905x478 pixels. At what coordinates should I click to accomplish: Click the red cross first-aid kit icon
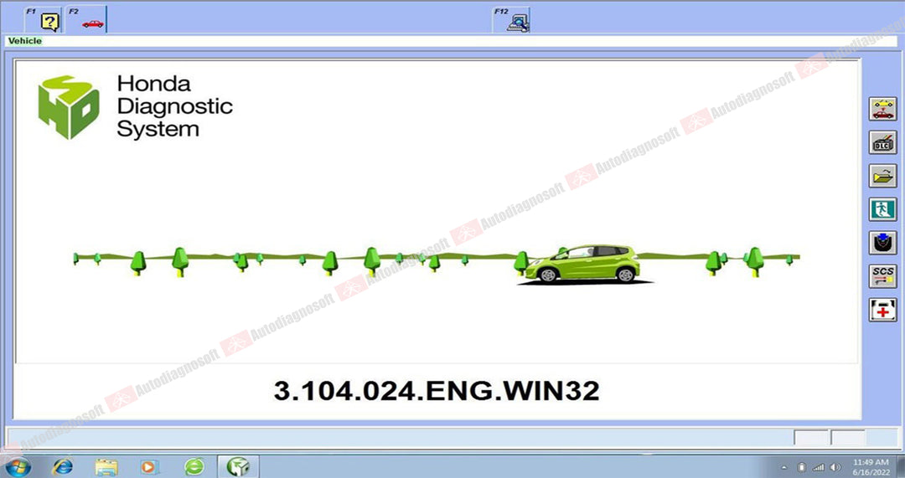click(x=883, y=310)
